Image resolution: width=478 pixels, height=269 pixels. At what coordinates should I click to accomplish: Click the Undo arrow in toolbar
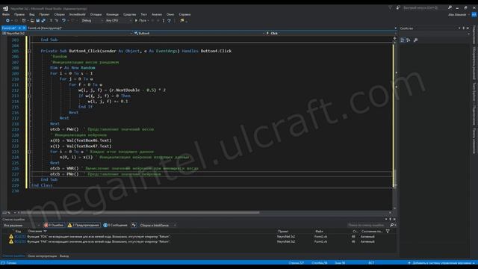[63, 20]
